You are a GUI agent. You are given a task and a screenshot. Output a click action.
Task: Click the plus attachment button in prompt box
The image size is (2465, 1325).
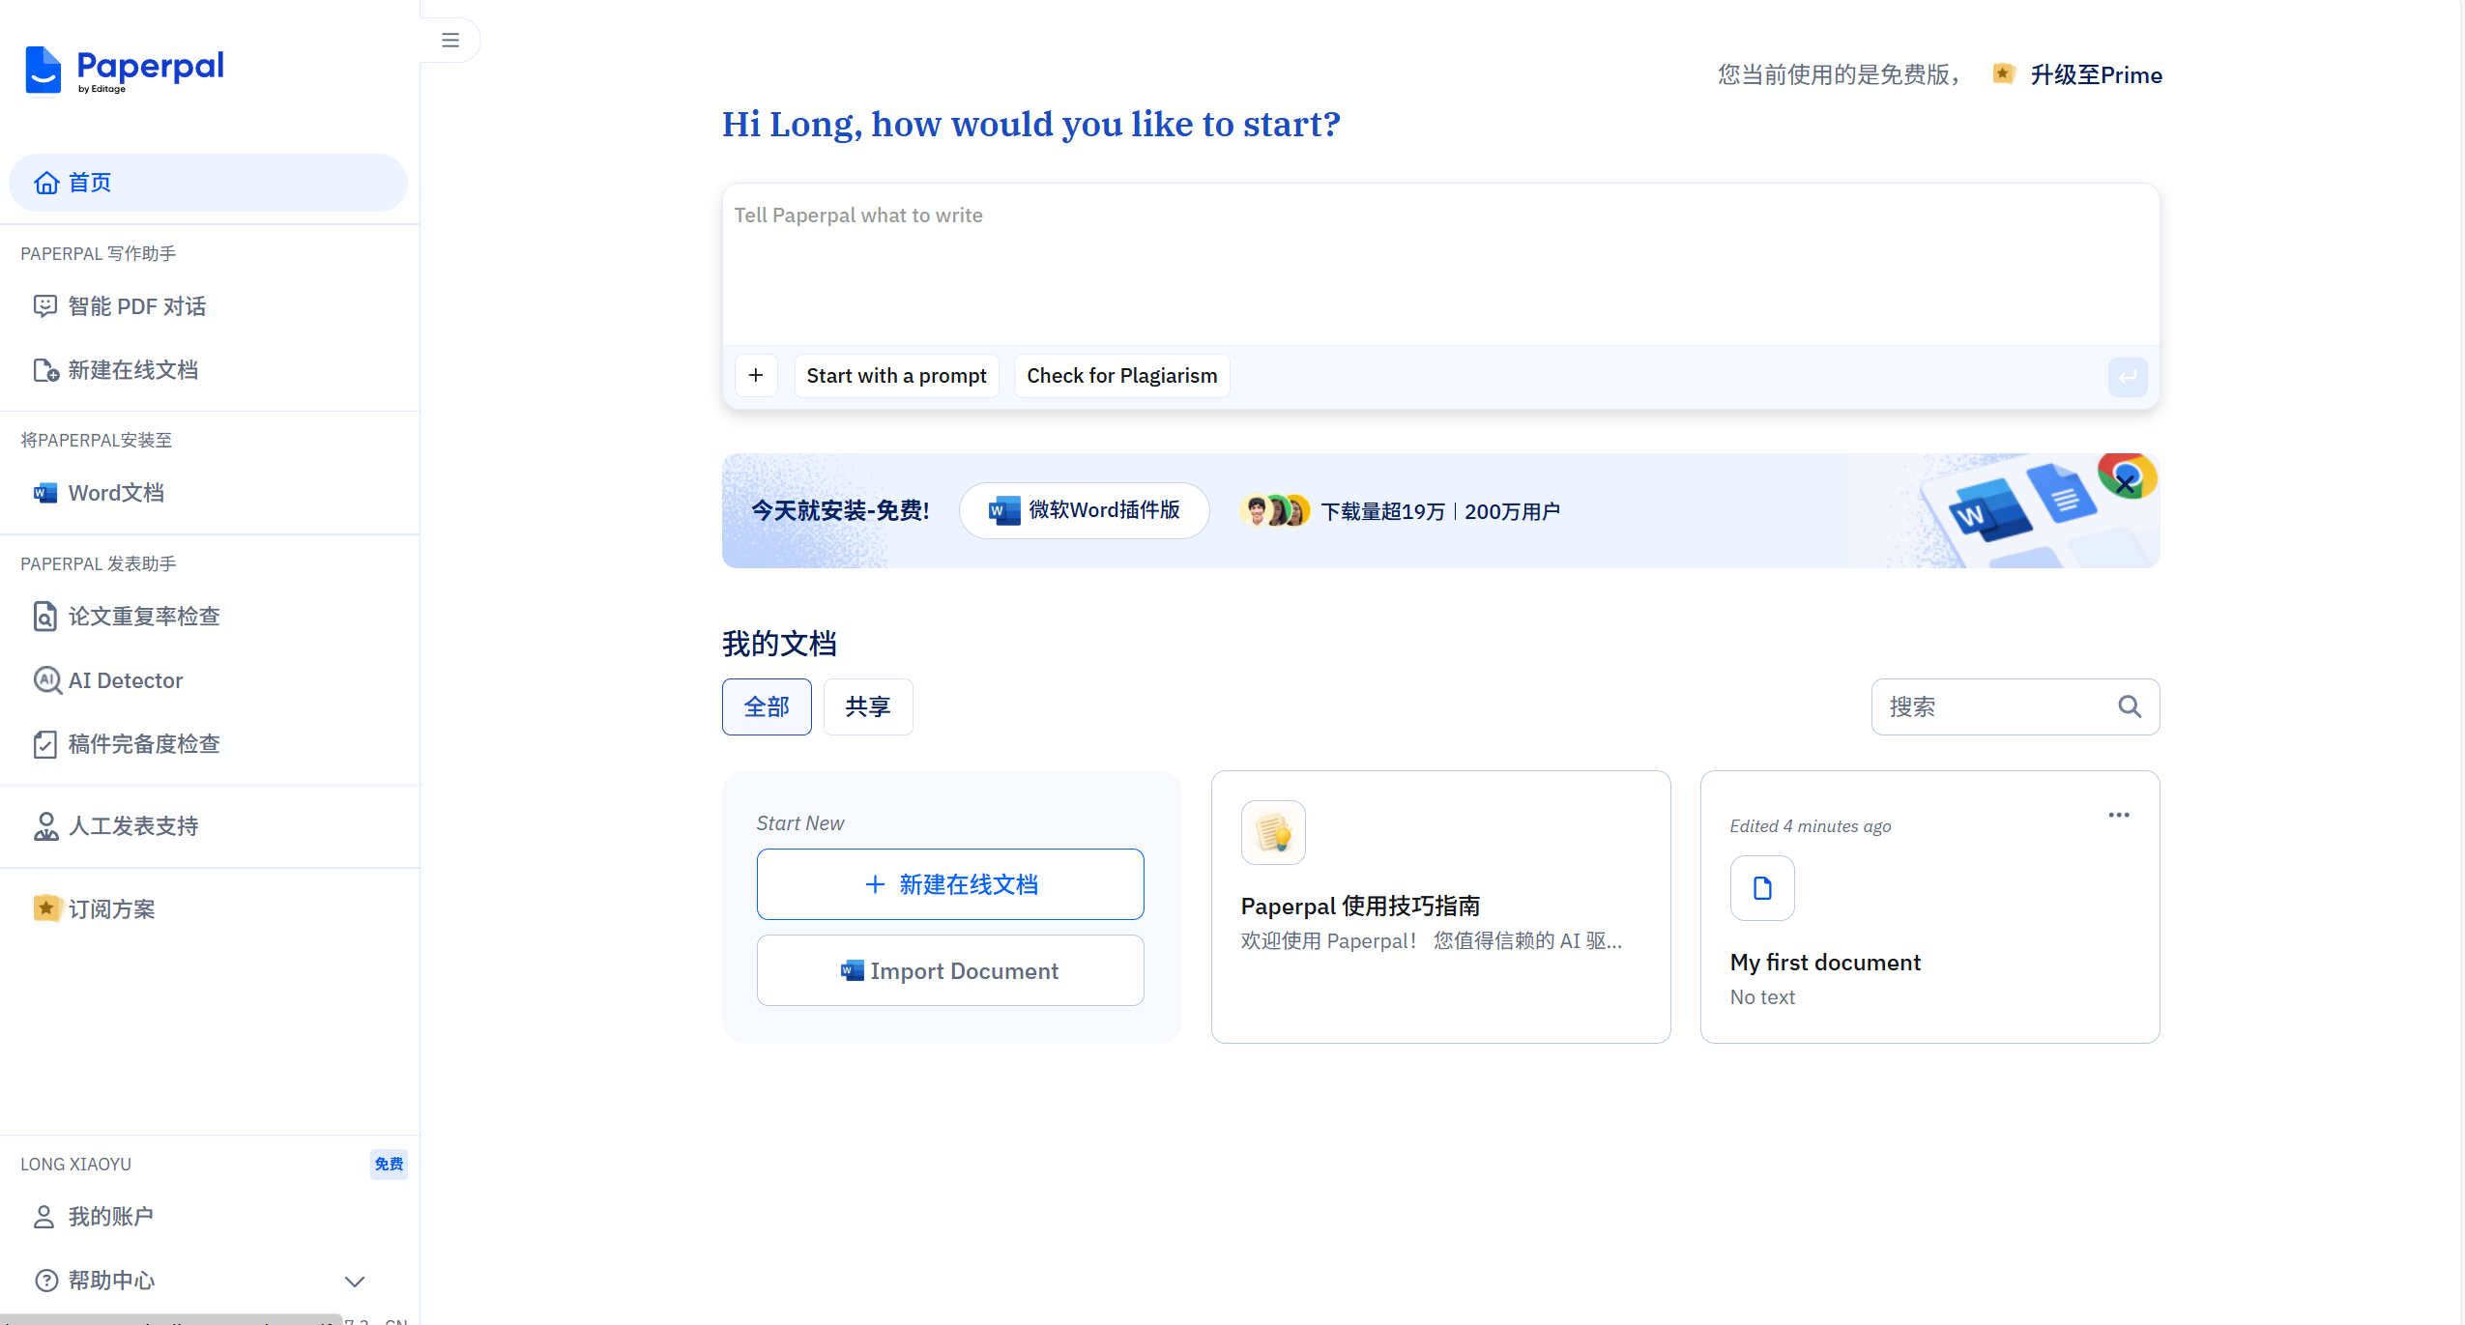(x=756, y=375)
